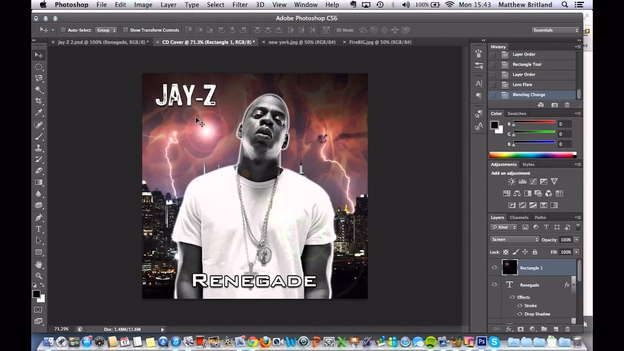Open the Image menu
The image size is (624, 351).
coord(143,5)
